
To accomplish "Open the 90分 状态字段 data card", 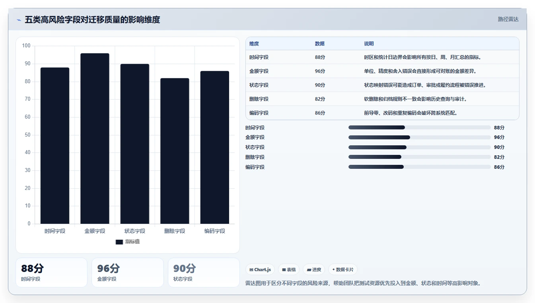I will coord(204,272).
